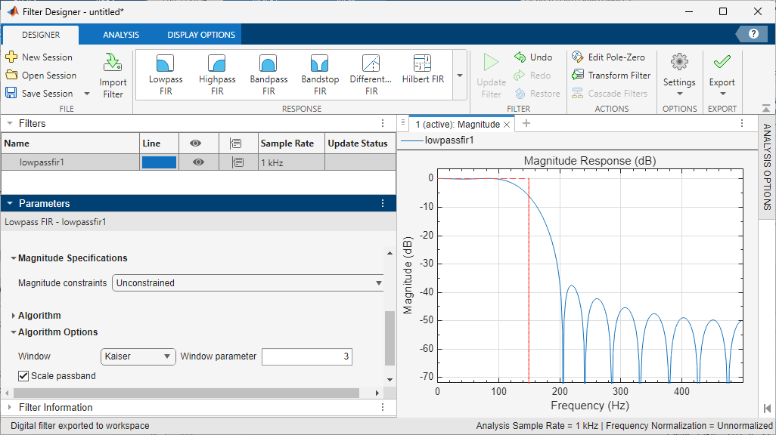Switch to the ANALYSIS tab
This screenshot has width=776, height=435.
[x=121, y=35]
